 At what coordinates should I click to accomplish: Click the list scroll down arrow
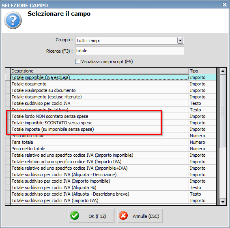click(x=223, y=202)
